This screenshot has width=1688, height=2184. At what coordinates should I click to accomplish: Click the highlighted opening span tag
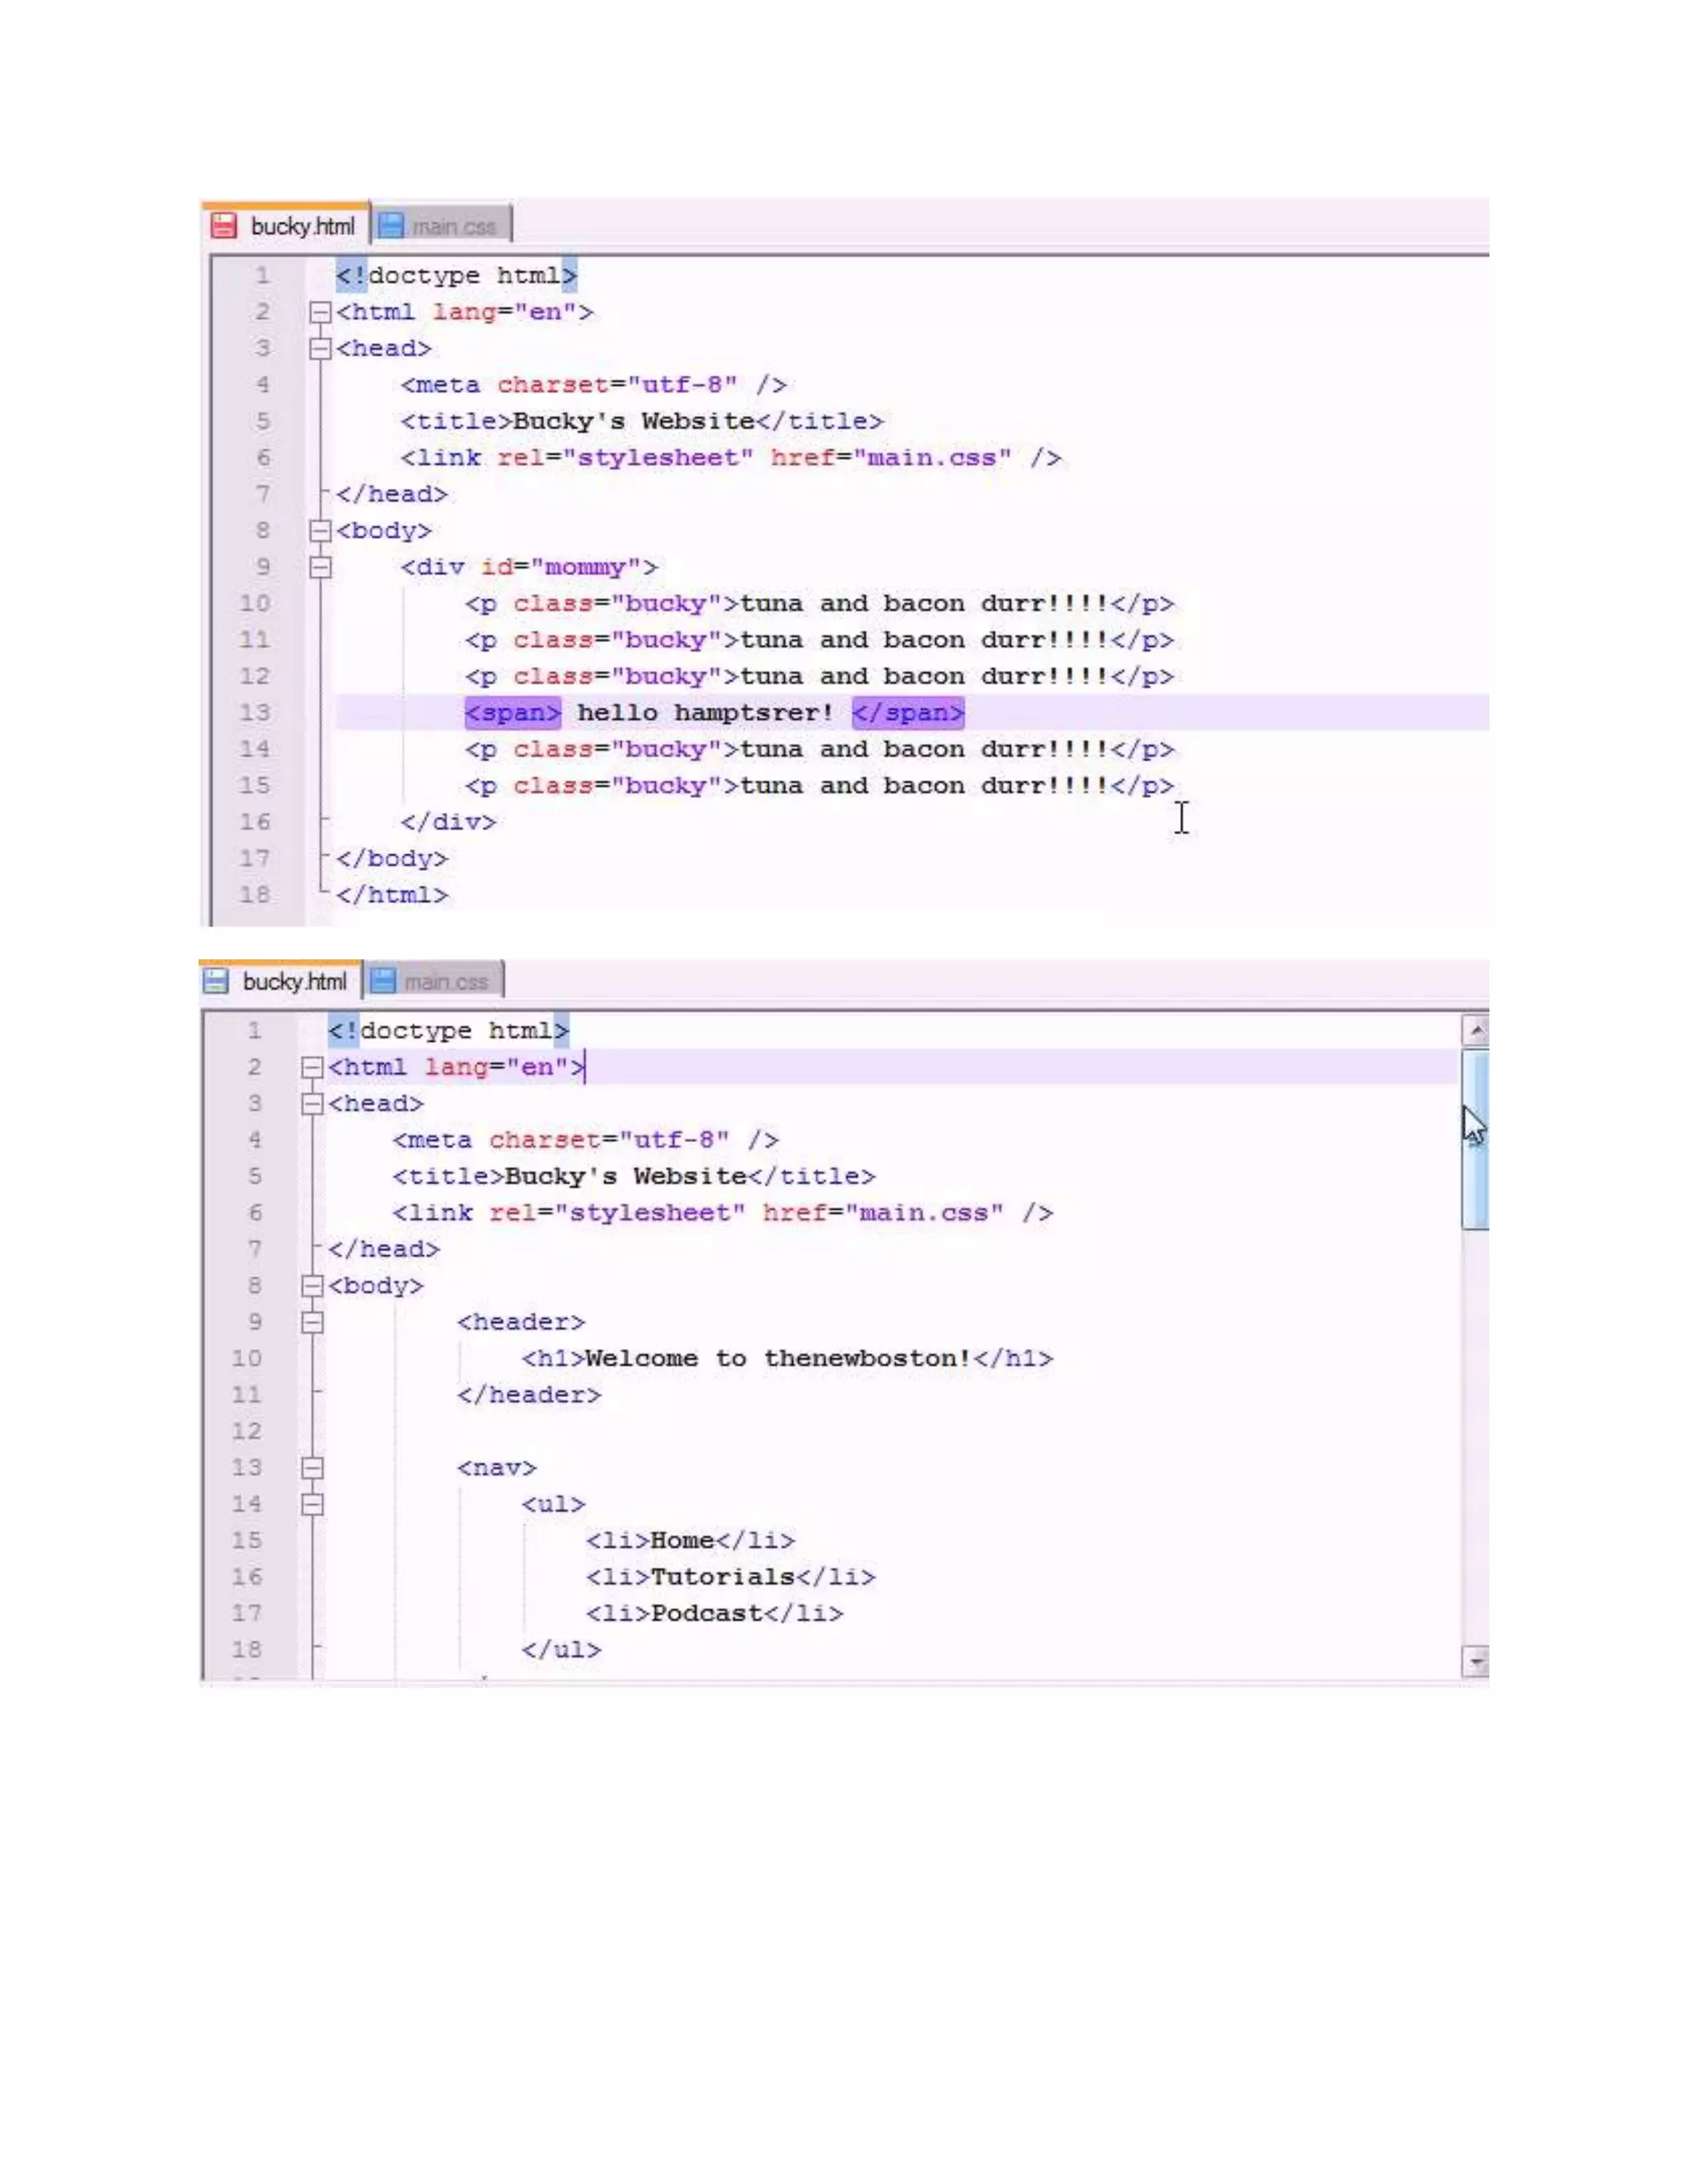point(513,713)
